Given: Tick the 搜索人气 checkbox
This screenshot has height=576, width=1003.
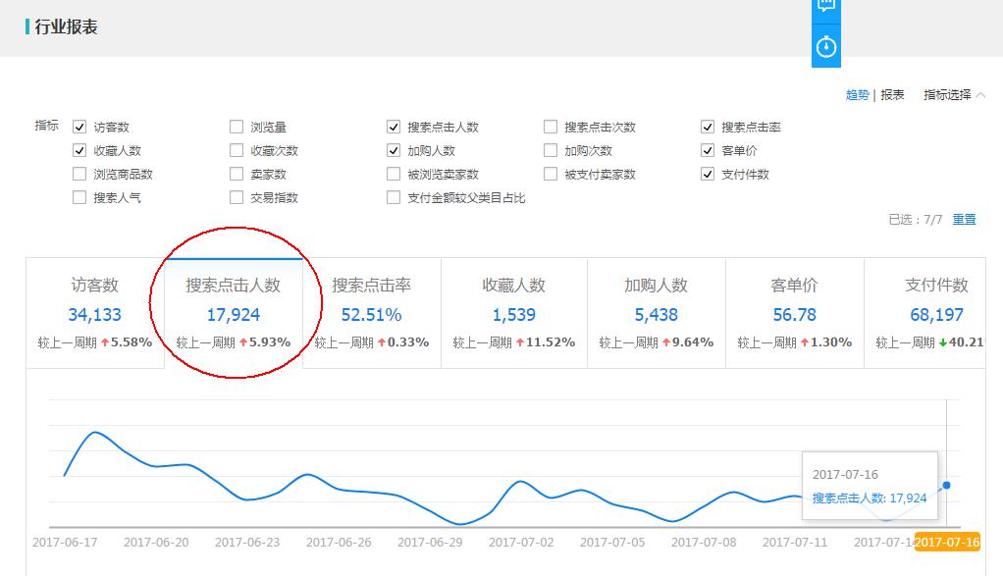Looking at the screenshot, I should pyautogui.click(x=79, y=197).
